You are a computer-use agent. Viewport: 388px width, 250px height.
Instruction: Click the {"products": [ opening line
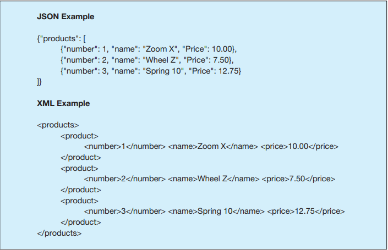[x=62, y=38]
